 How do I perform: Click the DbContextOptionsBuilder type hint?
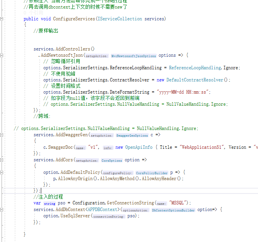tap(173, 210)
